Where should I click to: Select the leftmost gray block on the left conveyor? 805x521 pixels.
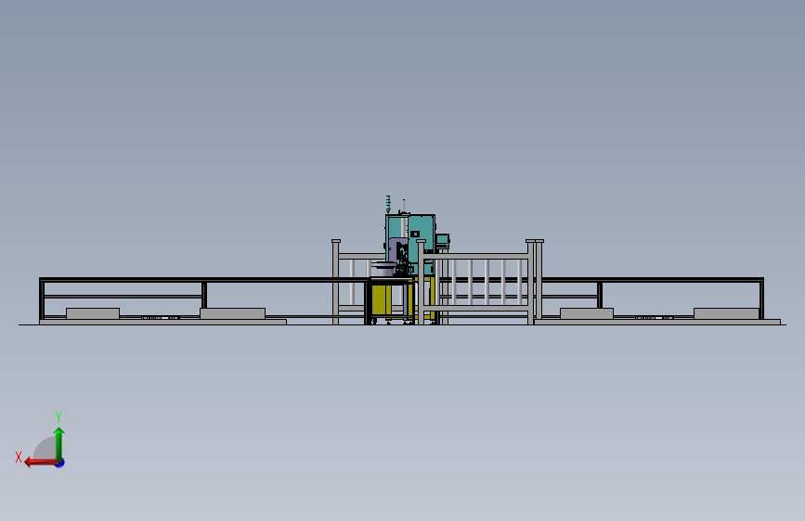tap(93, 313)
